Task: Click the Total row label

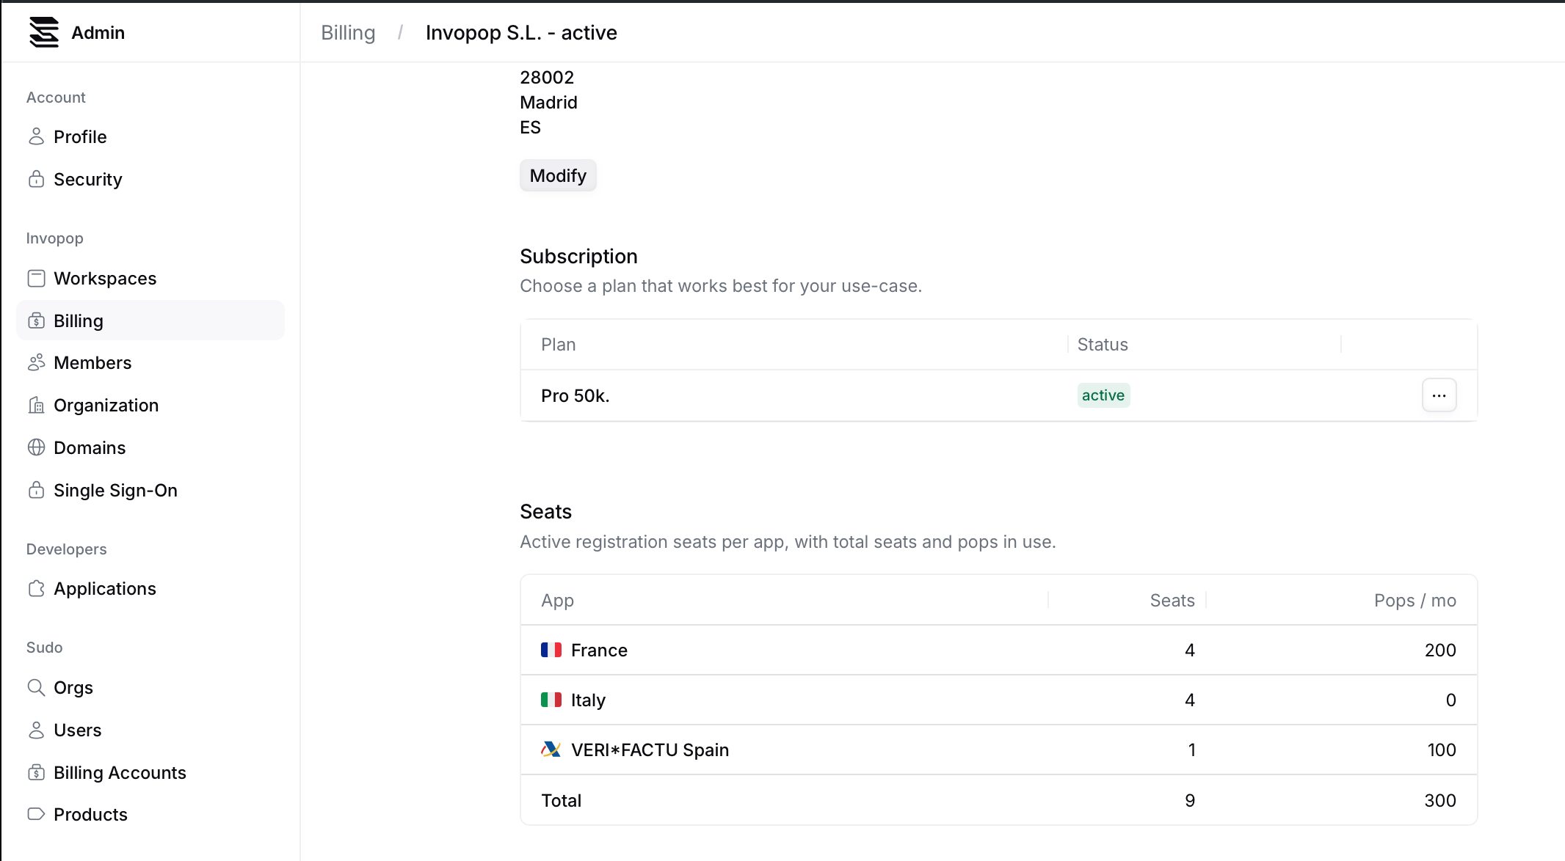Action: click(x=561, y=800)
